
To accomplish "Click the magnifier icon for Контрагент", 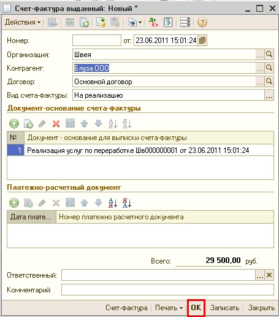I will click(x=269, y=68).
